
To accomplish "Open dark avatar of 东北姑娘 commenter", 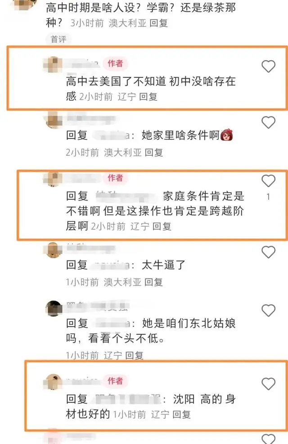I will click(x=54, y=308).
